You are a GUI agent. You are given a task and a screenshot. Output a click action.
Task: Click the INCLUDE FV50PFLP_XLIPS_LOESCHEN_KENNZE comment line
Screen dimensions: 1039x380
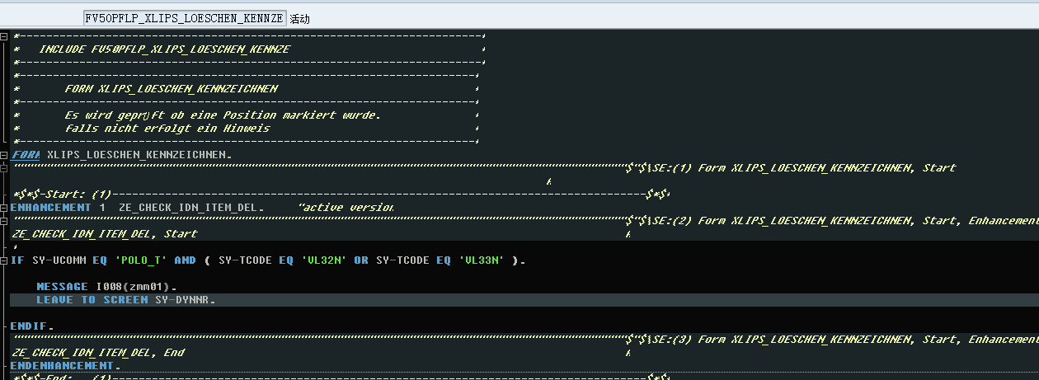click(x=165, y=49)
